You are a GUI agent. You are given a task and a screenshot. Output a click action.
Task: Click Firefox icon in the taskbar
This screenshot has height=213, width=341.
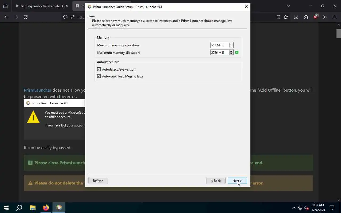[x=46, y=208]
